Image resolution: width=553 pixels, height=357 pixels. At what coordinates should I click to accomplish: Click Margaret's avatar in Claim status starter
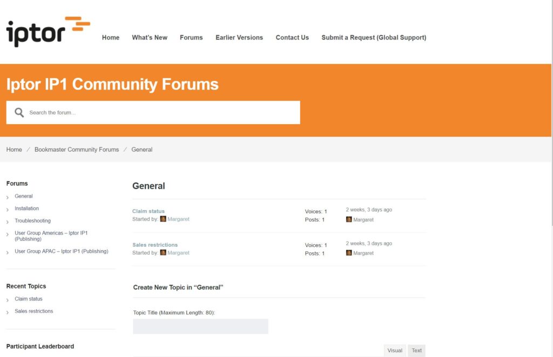coord(163,219)
